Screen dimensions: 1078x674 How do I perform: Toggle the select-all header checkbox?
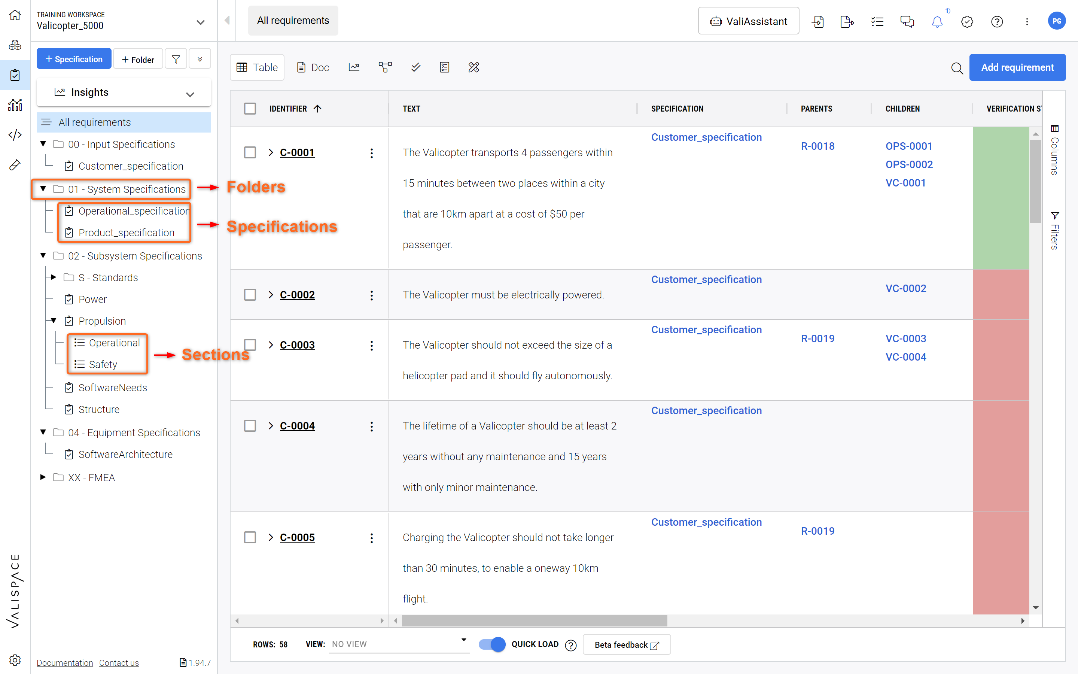point(250,109)
